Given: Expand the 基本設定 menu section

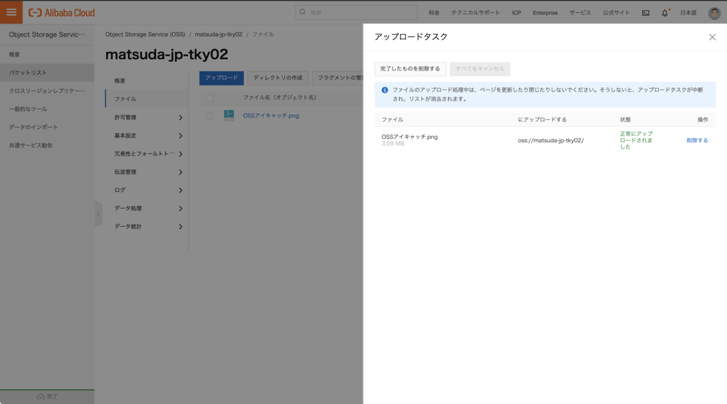Looking at the screenshot, I should coord(148,136).
